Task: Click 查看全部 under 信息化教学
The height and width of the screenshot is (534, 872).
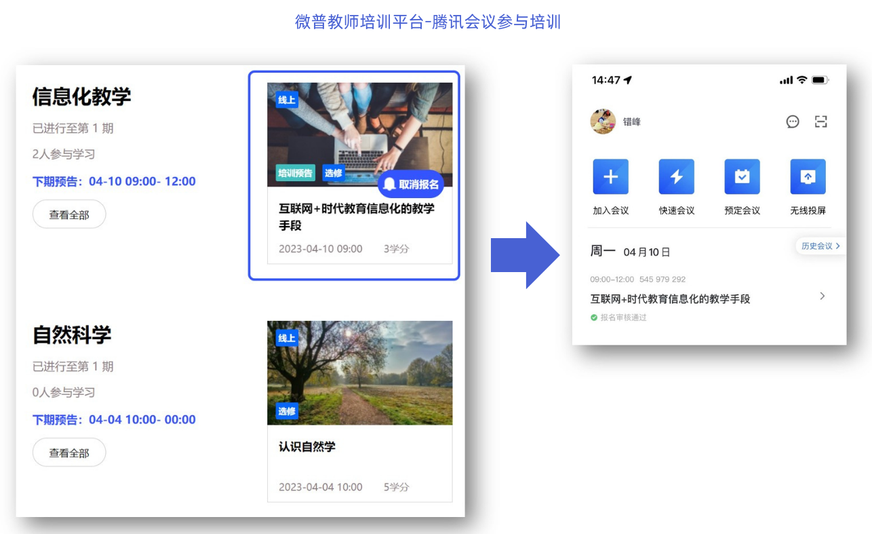Action: click(69, 214)
